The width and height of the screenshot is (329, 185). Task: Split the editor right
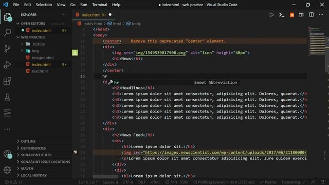(312, 15)
